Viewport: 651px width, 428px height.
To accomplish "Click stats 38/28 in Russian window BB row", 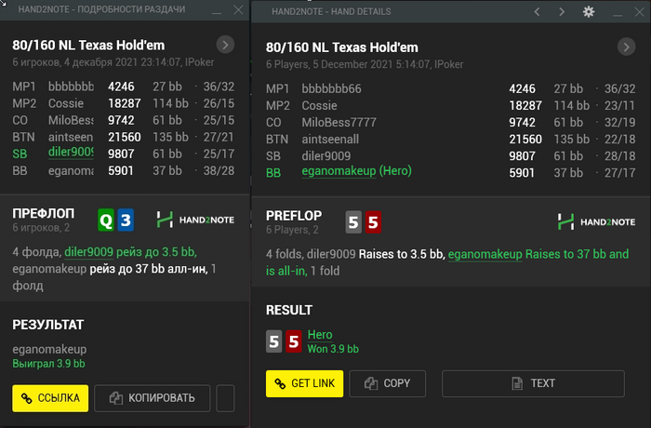I will [219, 170].
